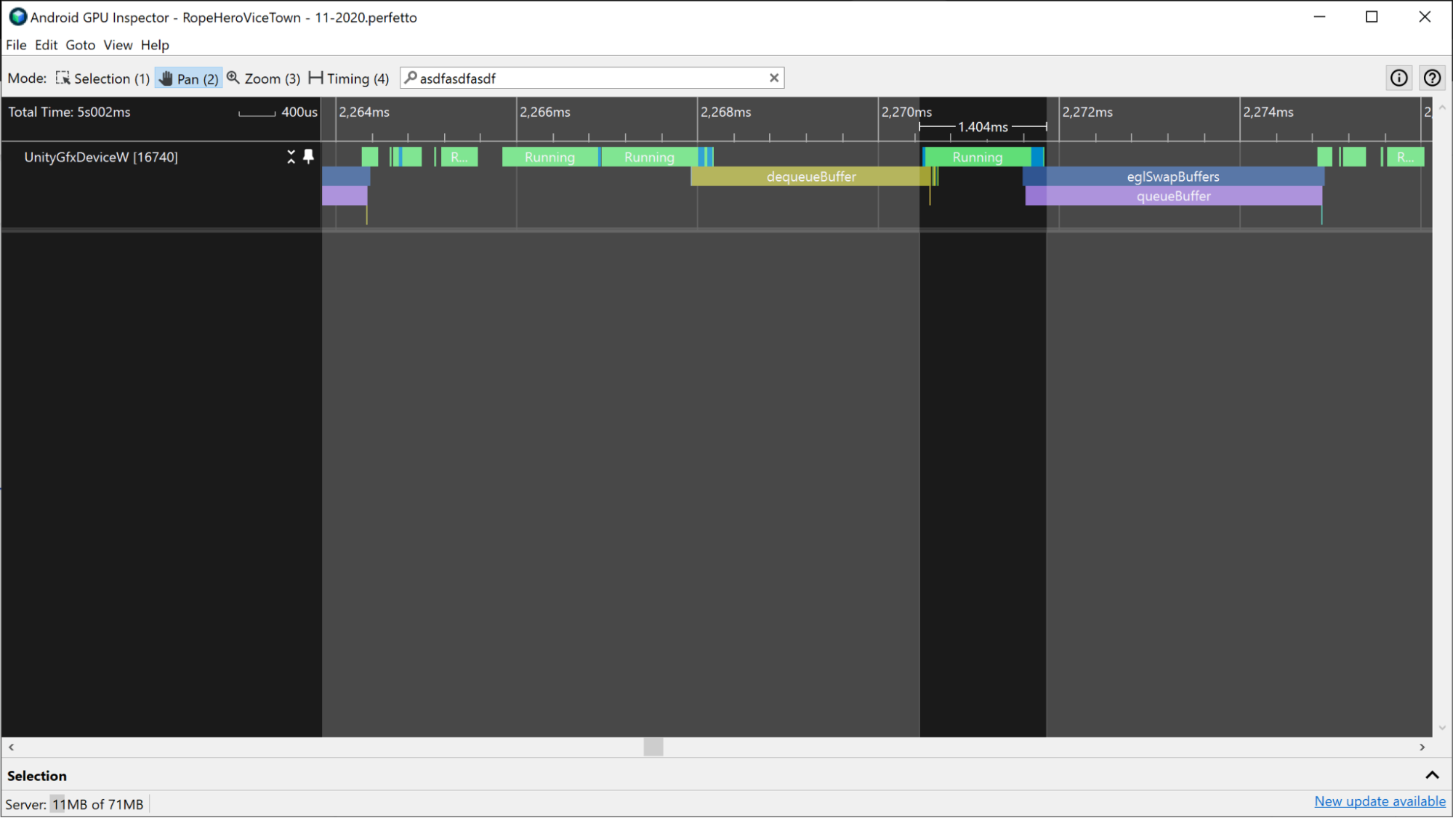Select the dequeueBuffer slice
The width and height of the screenshot is (1453, 818).
click(x=810, y=177)
